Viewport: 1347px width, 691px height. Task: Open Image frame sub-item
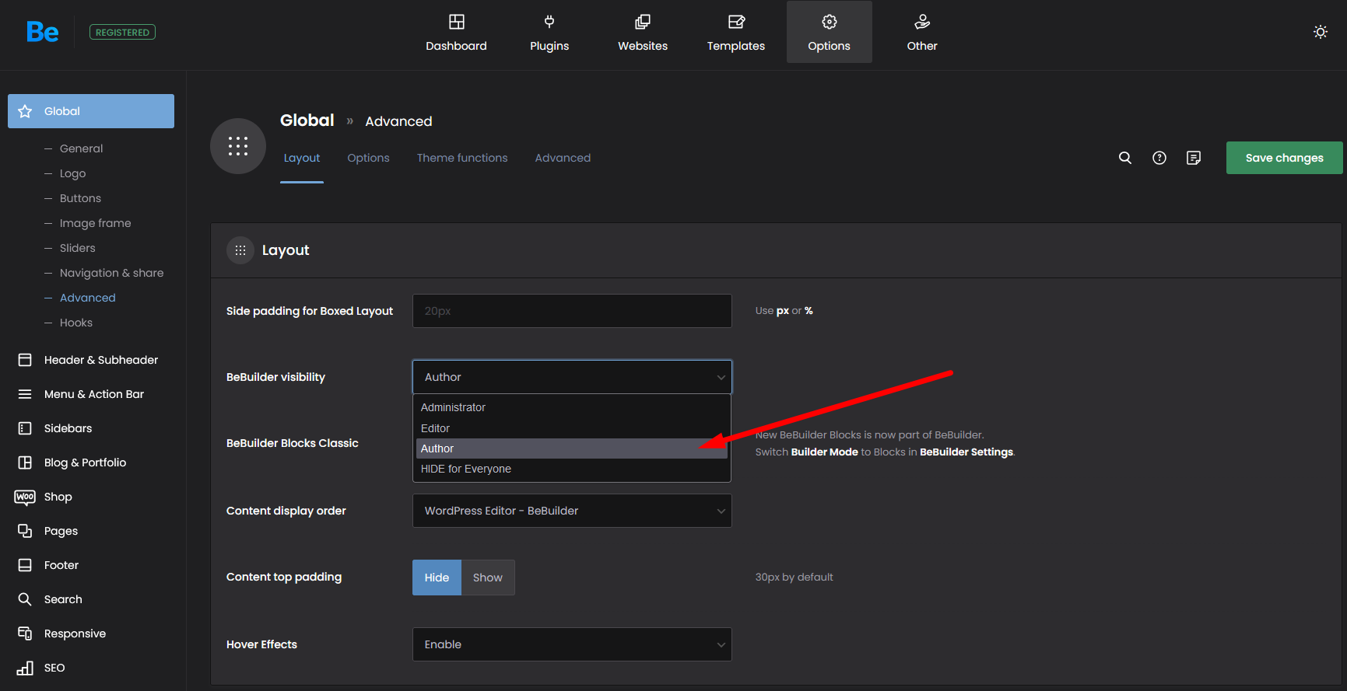click(x=95, y=223)
